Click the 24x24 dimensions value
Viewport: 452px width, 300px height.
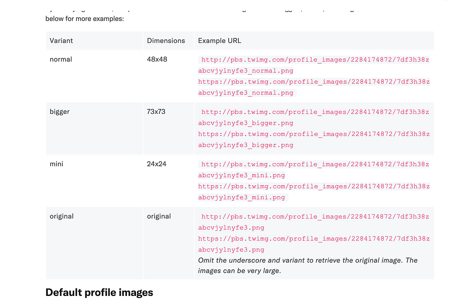[x=157, y=164]
